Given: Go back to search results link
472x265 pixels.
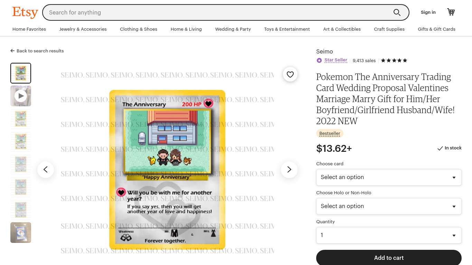Looking at the screenshot, I should tap(37, 51).
